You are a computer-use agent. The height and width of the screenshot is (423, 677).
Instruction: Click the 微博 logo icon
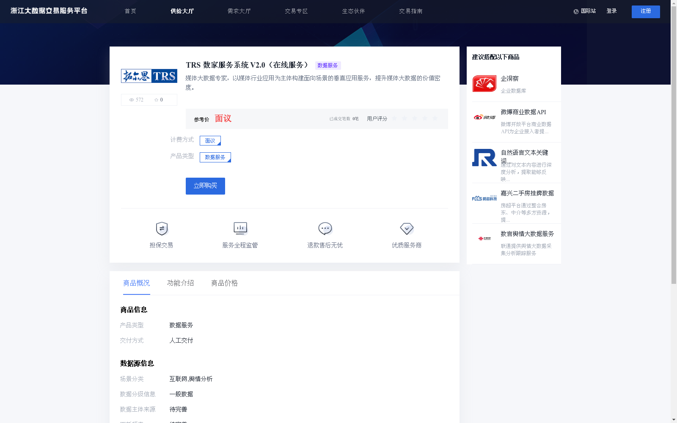point(484,117)
